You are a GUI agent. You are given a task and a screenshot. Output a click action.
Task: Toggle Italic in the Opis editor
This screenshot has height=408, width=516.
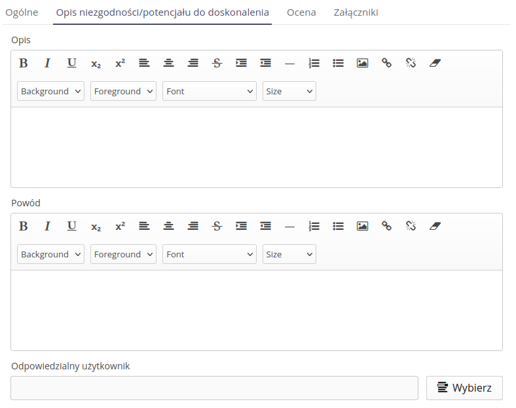[x=47, y=63]
